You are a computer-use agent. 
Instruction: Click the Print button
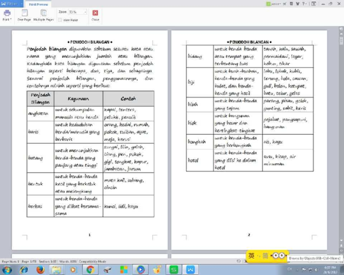click(x=7, y=15)
